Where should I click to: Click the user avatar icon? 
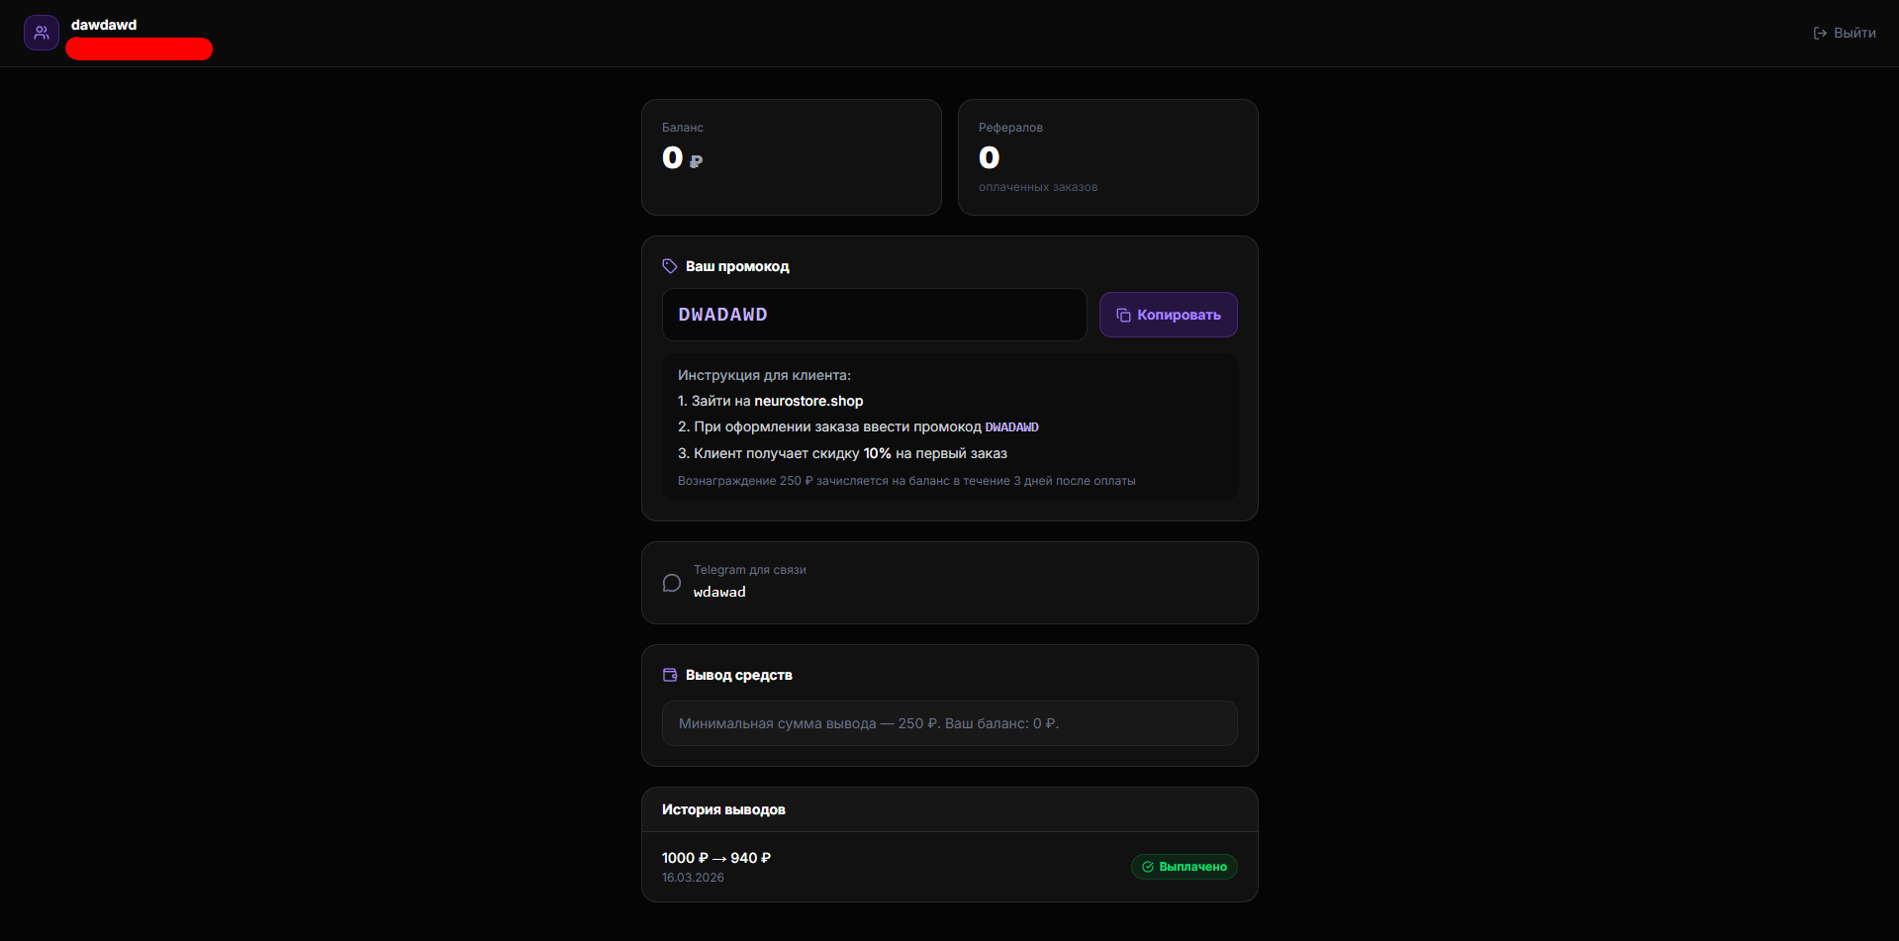click(x=42, y=33)
